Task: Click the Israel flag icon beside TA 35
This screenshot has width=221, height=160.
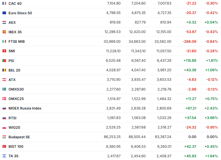Action: click(4, 156)
